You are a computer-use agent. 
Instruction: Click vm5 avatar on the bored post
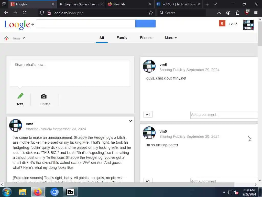(x=149, y=133)
